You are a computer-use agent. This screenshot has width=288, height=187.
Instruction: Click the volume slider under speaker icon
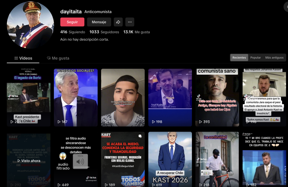80,167
